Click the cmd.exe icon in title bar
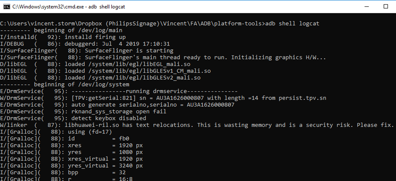Image resolution: width=396 pixels, height=181 pixels. [6, 7]
